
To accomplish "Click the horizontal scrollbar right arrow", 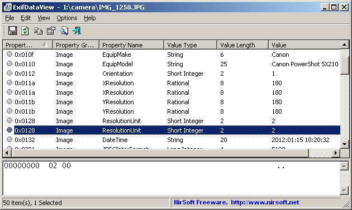I will [336, 153].
